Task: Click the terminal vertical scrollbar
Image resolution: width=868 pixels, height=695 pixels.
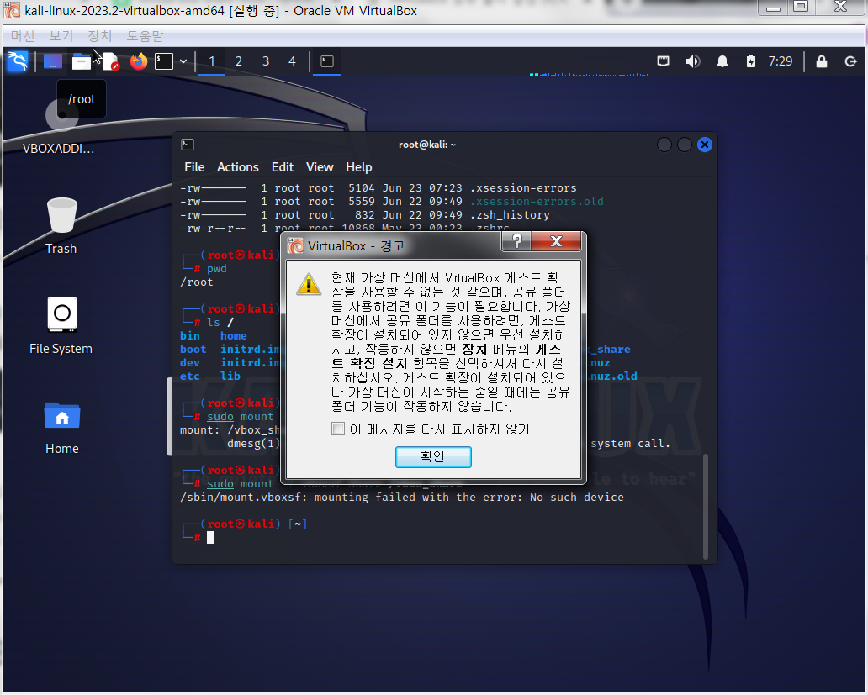Action: (x=705, y=507)
